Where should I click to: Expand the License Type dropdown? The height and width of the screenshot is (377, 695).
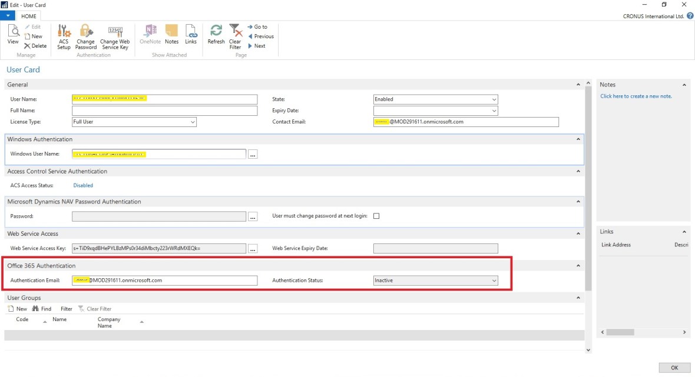(192, 122)
